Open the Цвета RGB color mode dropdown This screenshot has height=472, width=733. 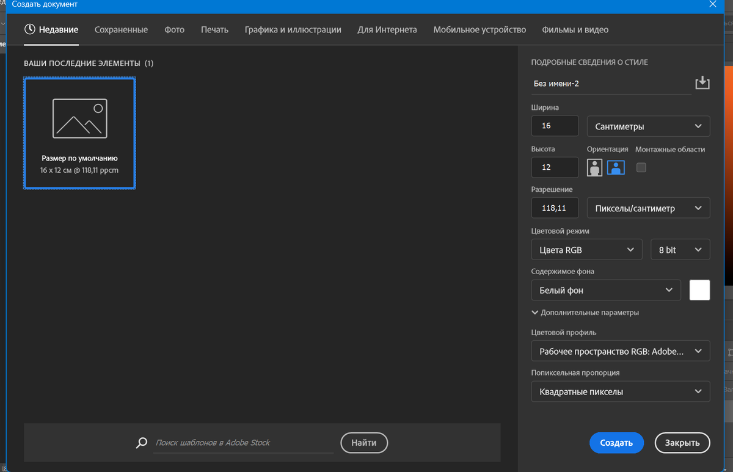[x=587, y=250]
